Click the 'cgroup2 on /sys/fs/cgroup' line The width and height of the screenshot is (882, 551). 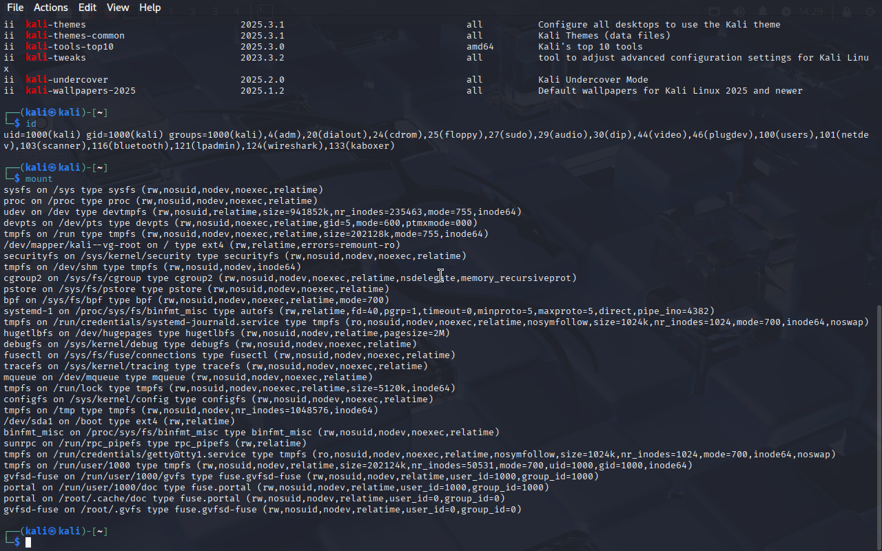(290, 278)
